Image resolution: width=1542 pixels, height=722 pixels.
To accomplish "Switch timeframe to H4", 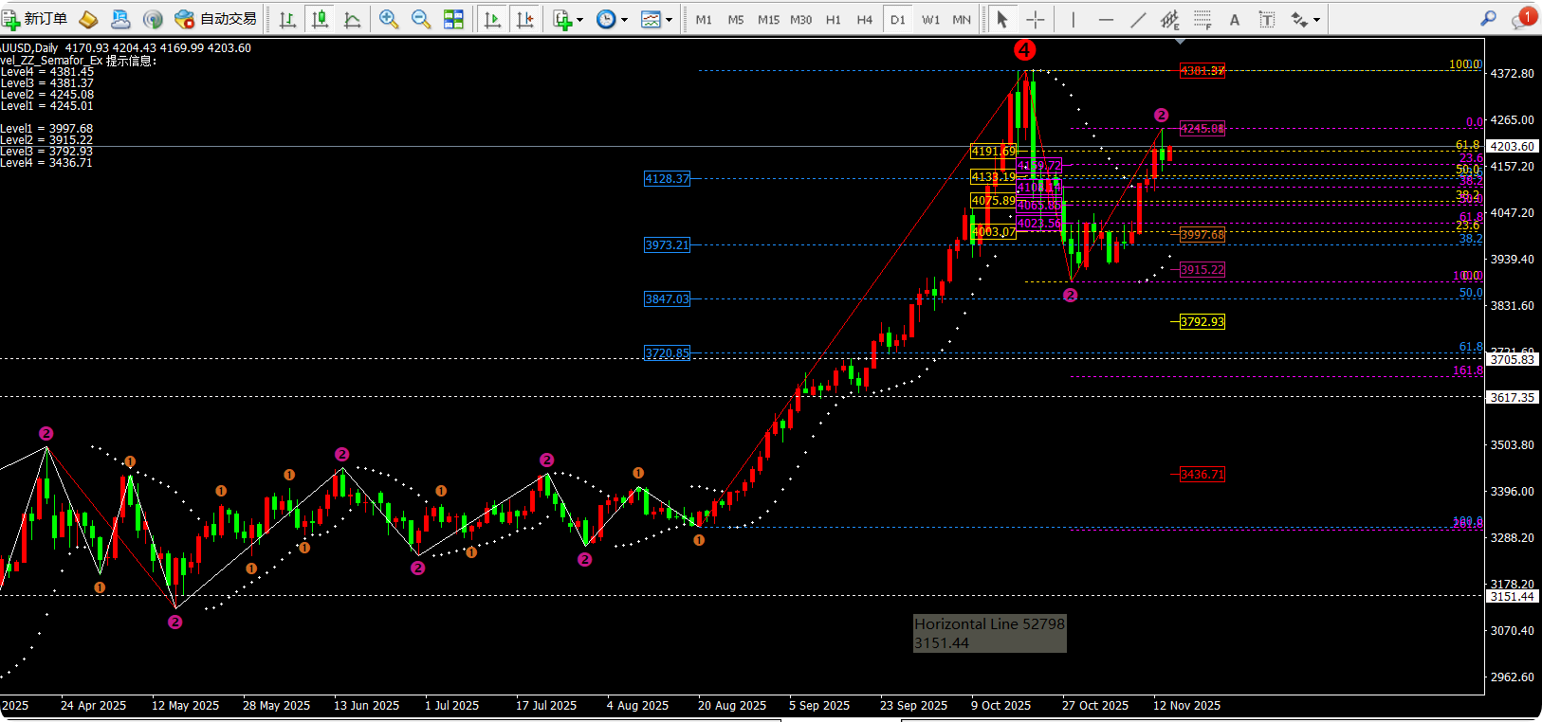I will 864,19.
